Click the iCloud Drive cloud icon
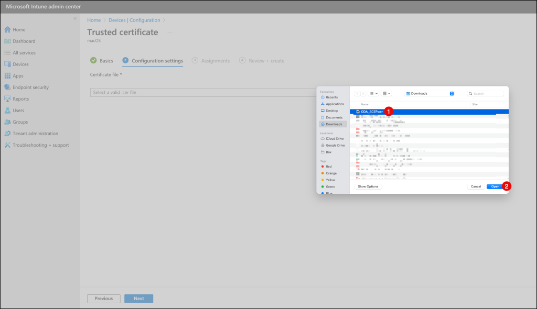Image resolution: width=537 pixels, height=309 pixels. pyautogui.click(x=322, y=138)
